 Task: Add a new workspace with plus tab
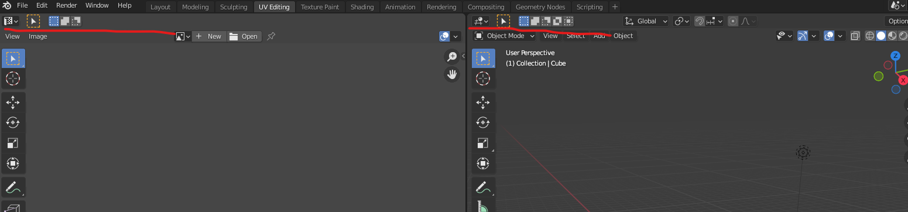coord(615,7)
